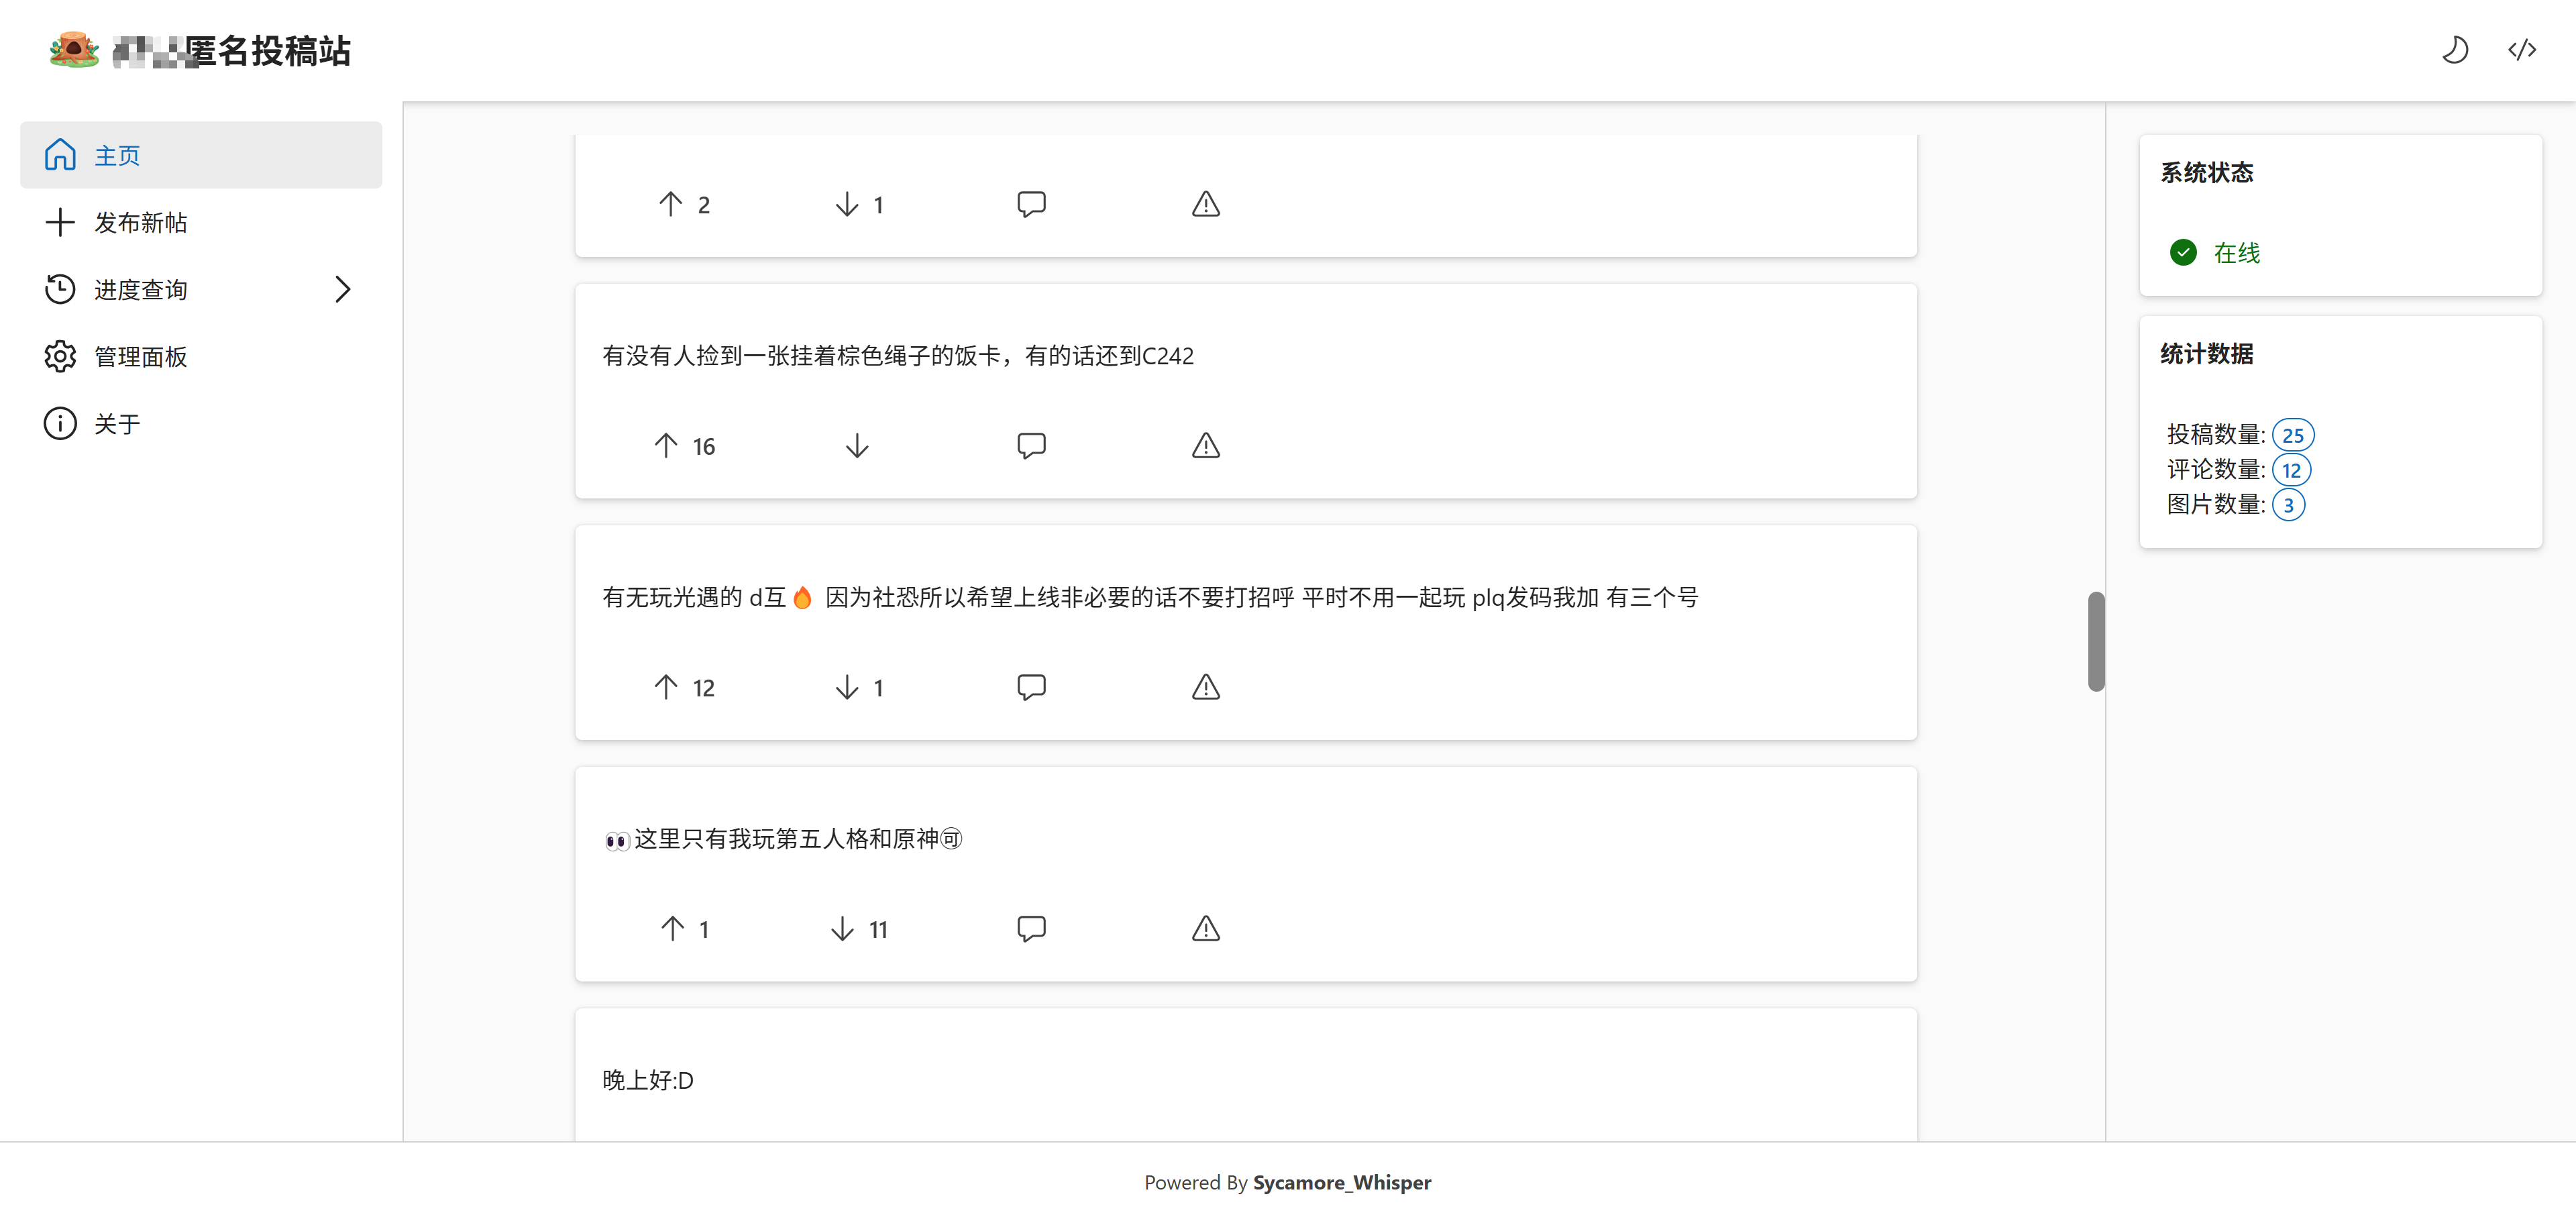Open the 进度查询 menu item
This screenshot has width=2576, height=1217.
140,289
